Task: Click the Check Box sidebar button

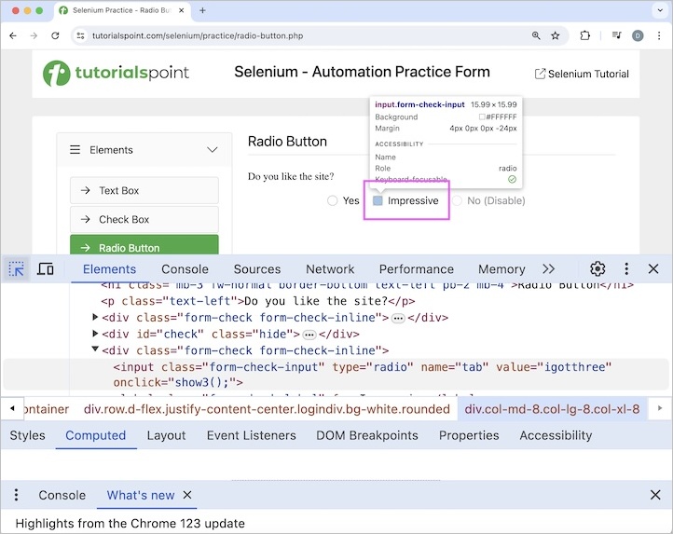Action: 144,220
